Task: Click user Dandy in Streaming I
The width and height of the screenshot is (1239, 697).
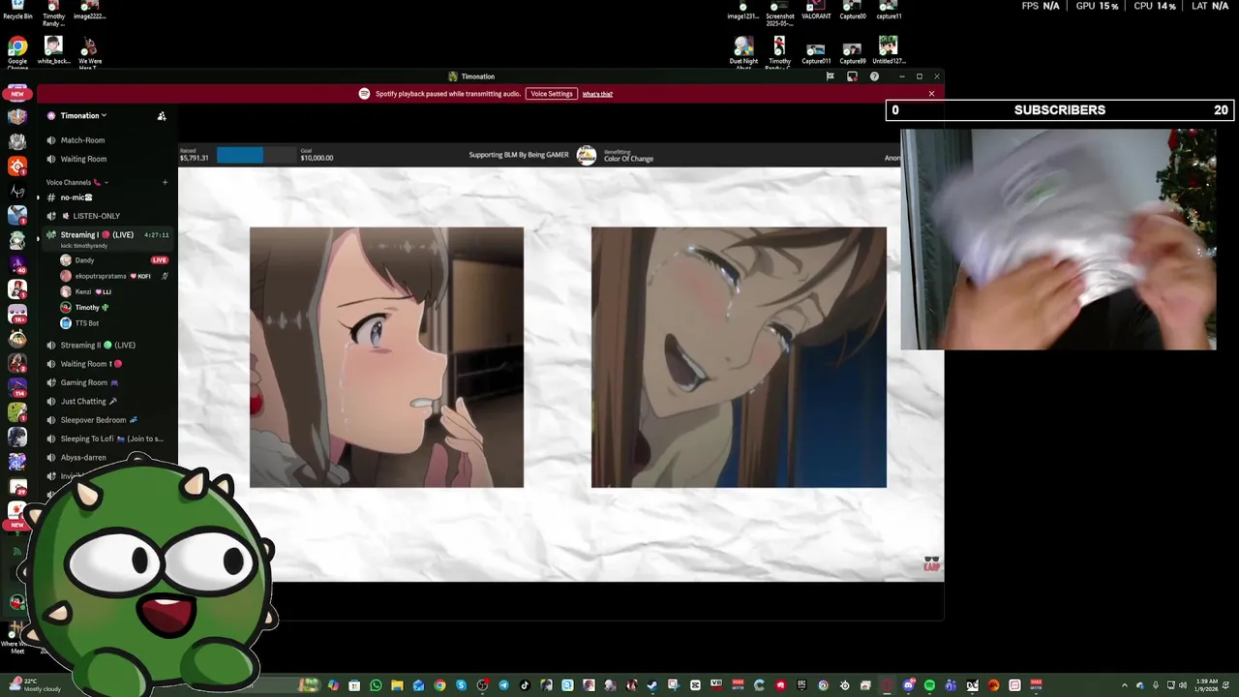Action: click(85, 260)
